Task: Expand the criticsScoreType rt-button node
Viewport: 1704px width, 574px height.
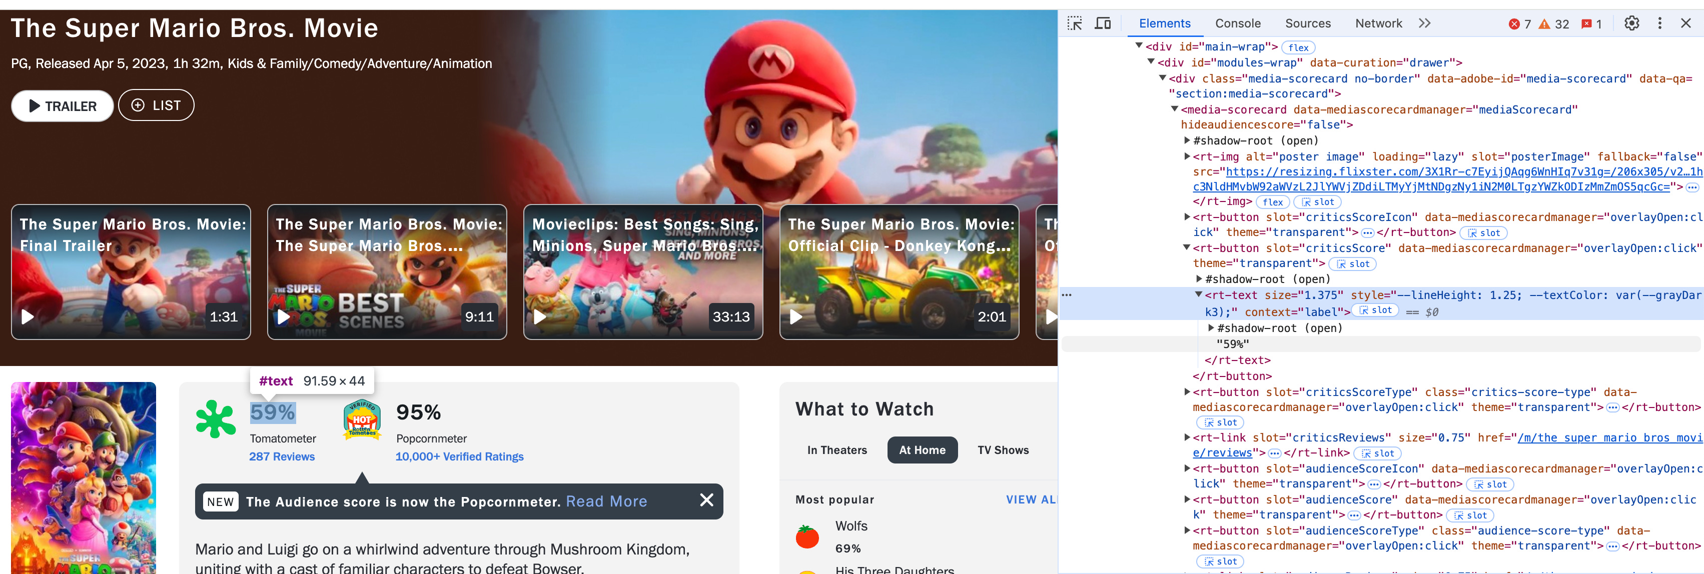Action: 1187,392
